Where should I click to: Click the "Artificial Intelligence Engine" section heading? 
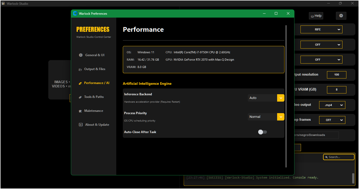[147, 84]
